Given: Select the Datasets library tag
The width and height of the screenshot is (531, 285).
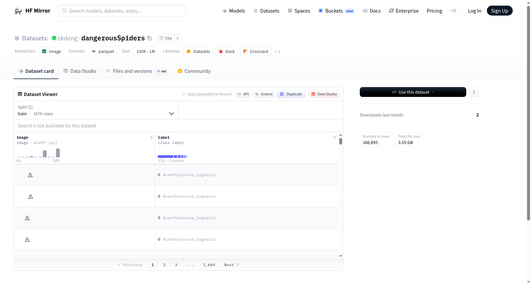Looking at the screenshot, I should pyautogui.click(x=198, y=51).
